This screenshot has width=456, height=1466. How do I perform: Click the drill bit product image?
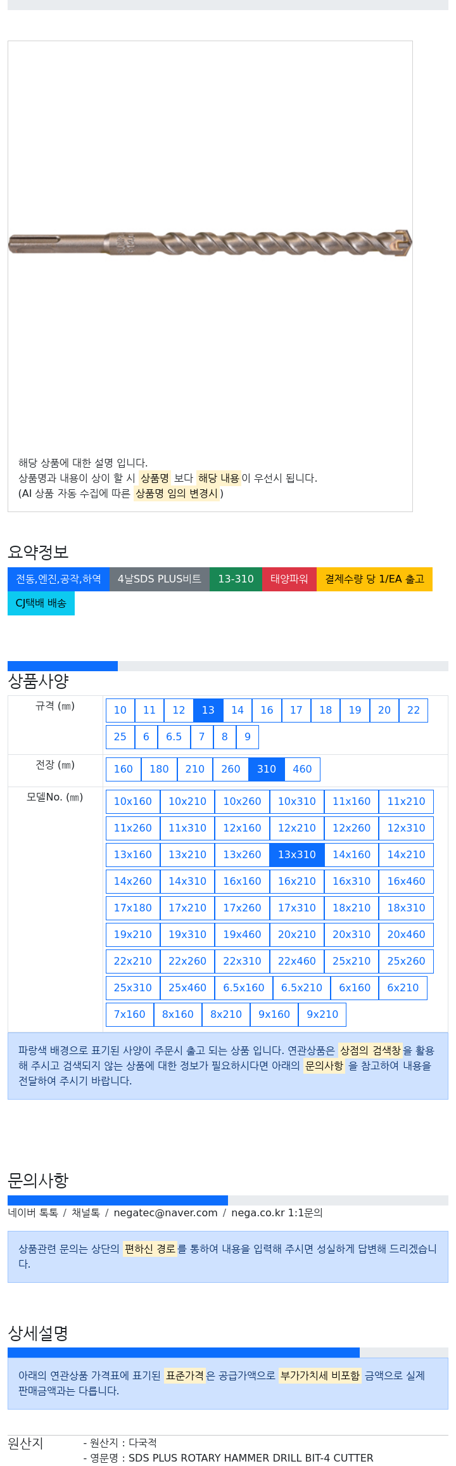210,243
